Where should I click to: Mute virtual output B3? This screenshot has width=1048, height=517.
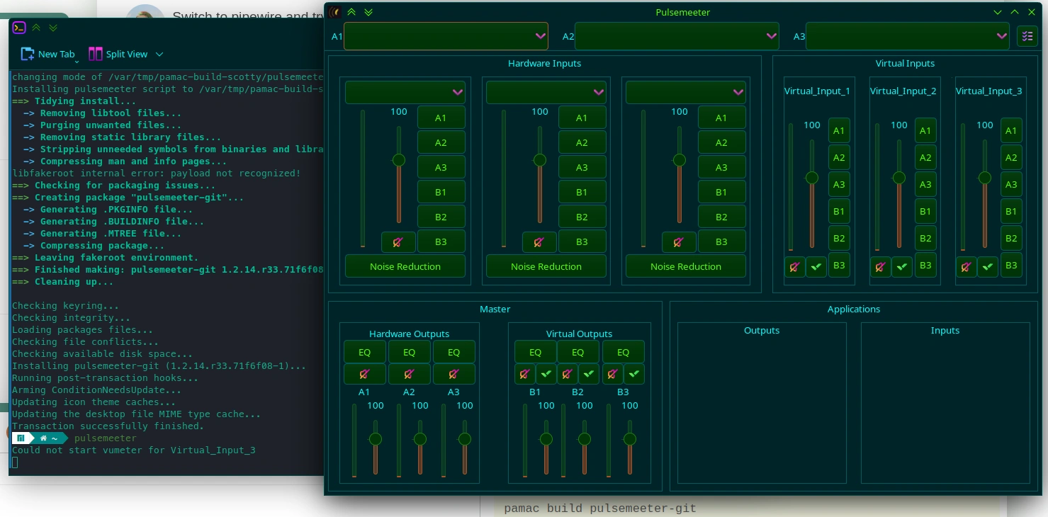pos(613,374)
